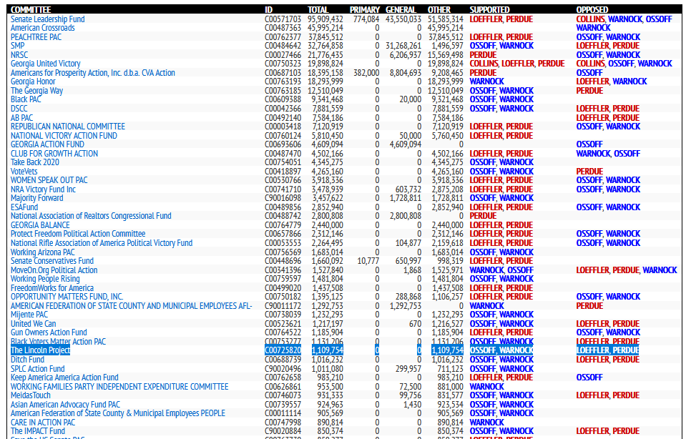Click Senate Conservatives Fund link
Viewport: 686px width, 439px height.
tap(52, 262)
